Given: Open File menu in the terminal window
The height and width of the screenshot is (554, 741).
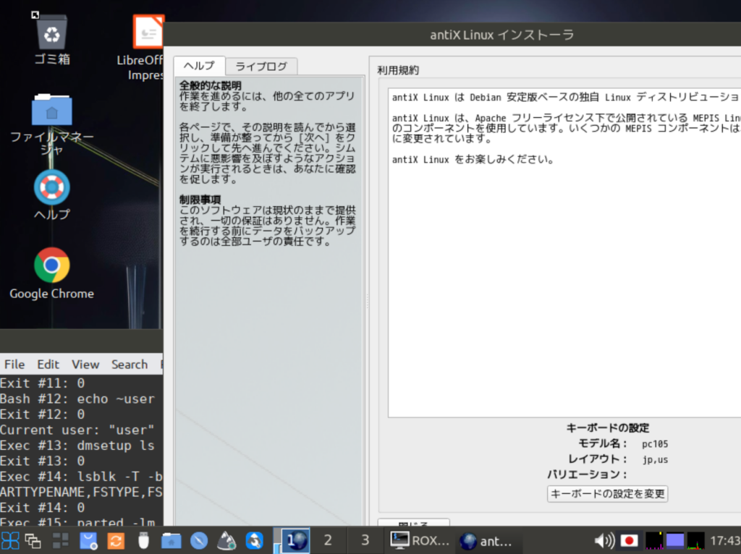Looking at the screenshot, I should pos(14,364).
